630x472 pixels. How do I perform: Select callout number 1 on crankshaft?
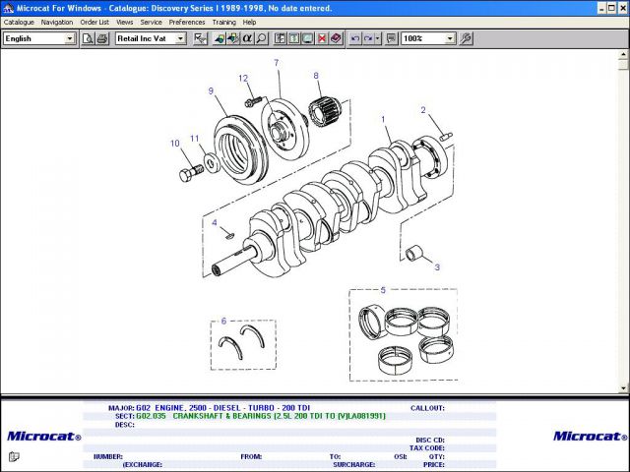tap(383, 120)
